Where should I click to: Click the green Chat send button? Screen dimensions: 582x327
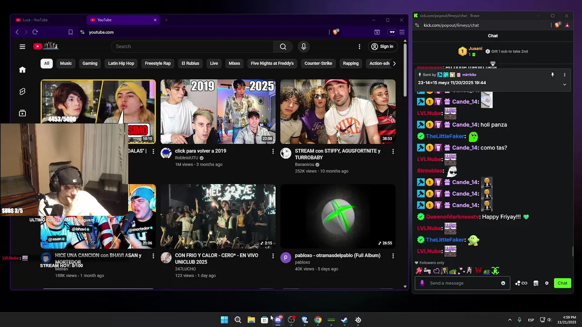click(x=562, y=283)
